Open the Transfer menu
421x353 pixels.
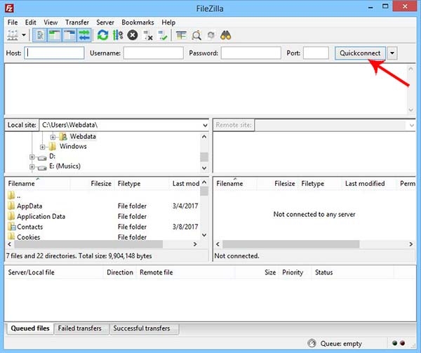click(77, 22)
